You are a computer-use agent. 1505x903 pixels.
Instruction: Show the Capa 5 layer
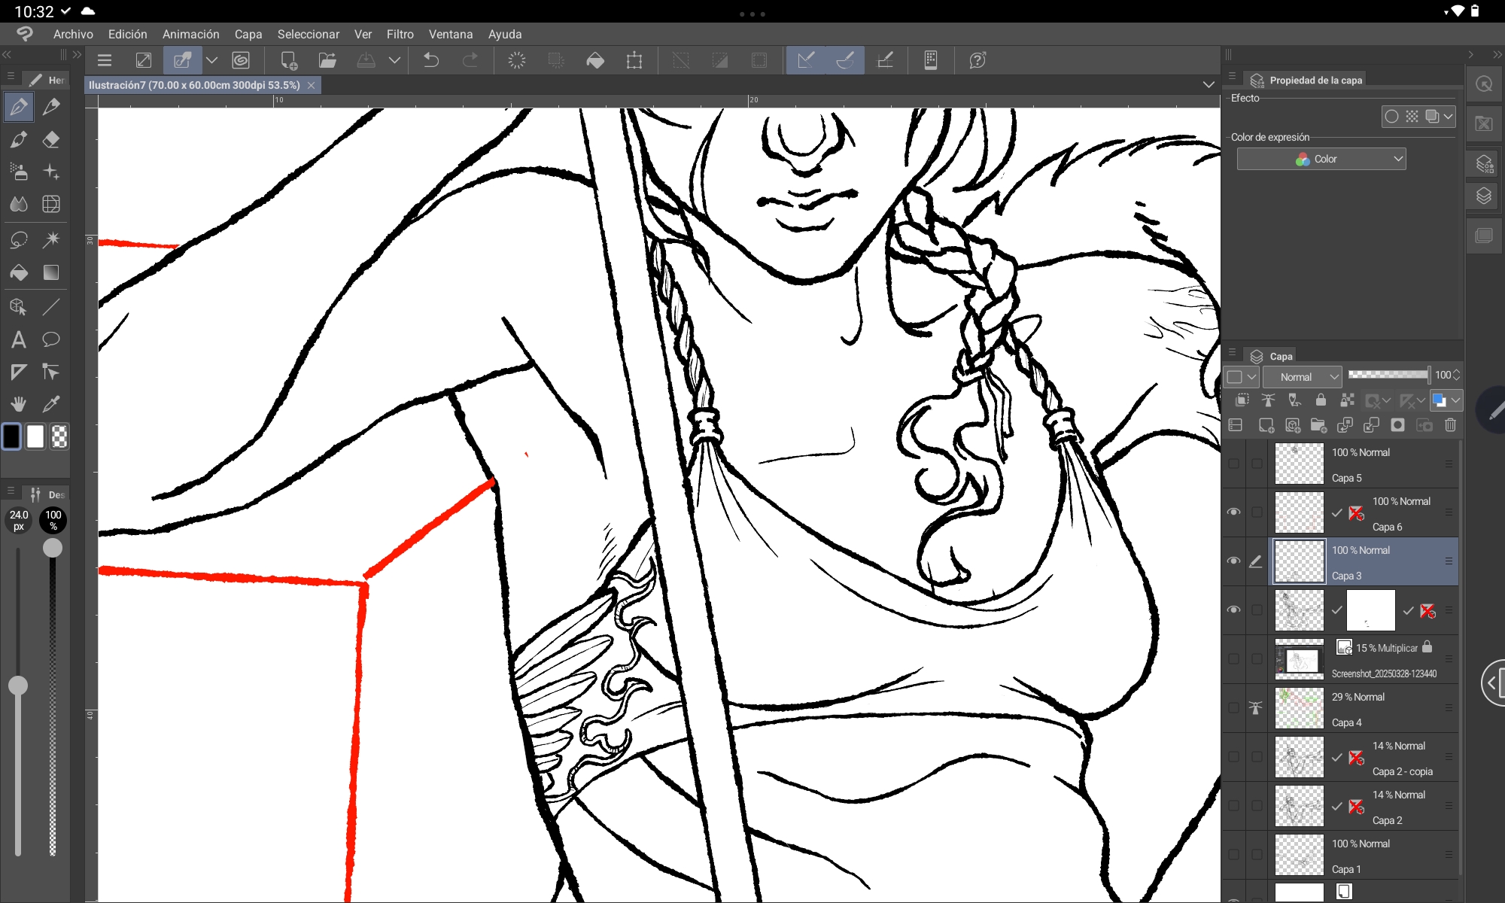[1233, 464]
